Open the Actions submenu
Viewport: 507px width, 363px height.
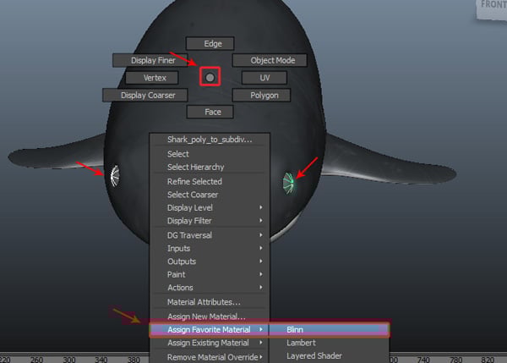(x=210, y=288)
